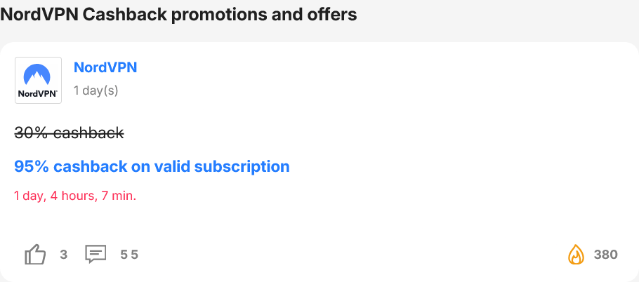Click the 1 day(s) posted timestamp
The height and width of the screenshot is (282, 639).
tap(95, 90)
